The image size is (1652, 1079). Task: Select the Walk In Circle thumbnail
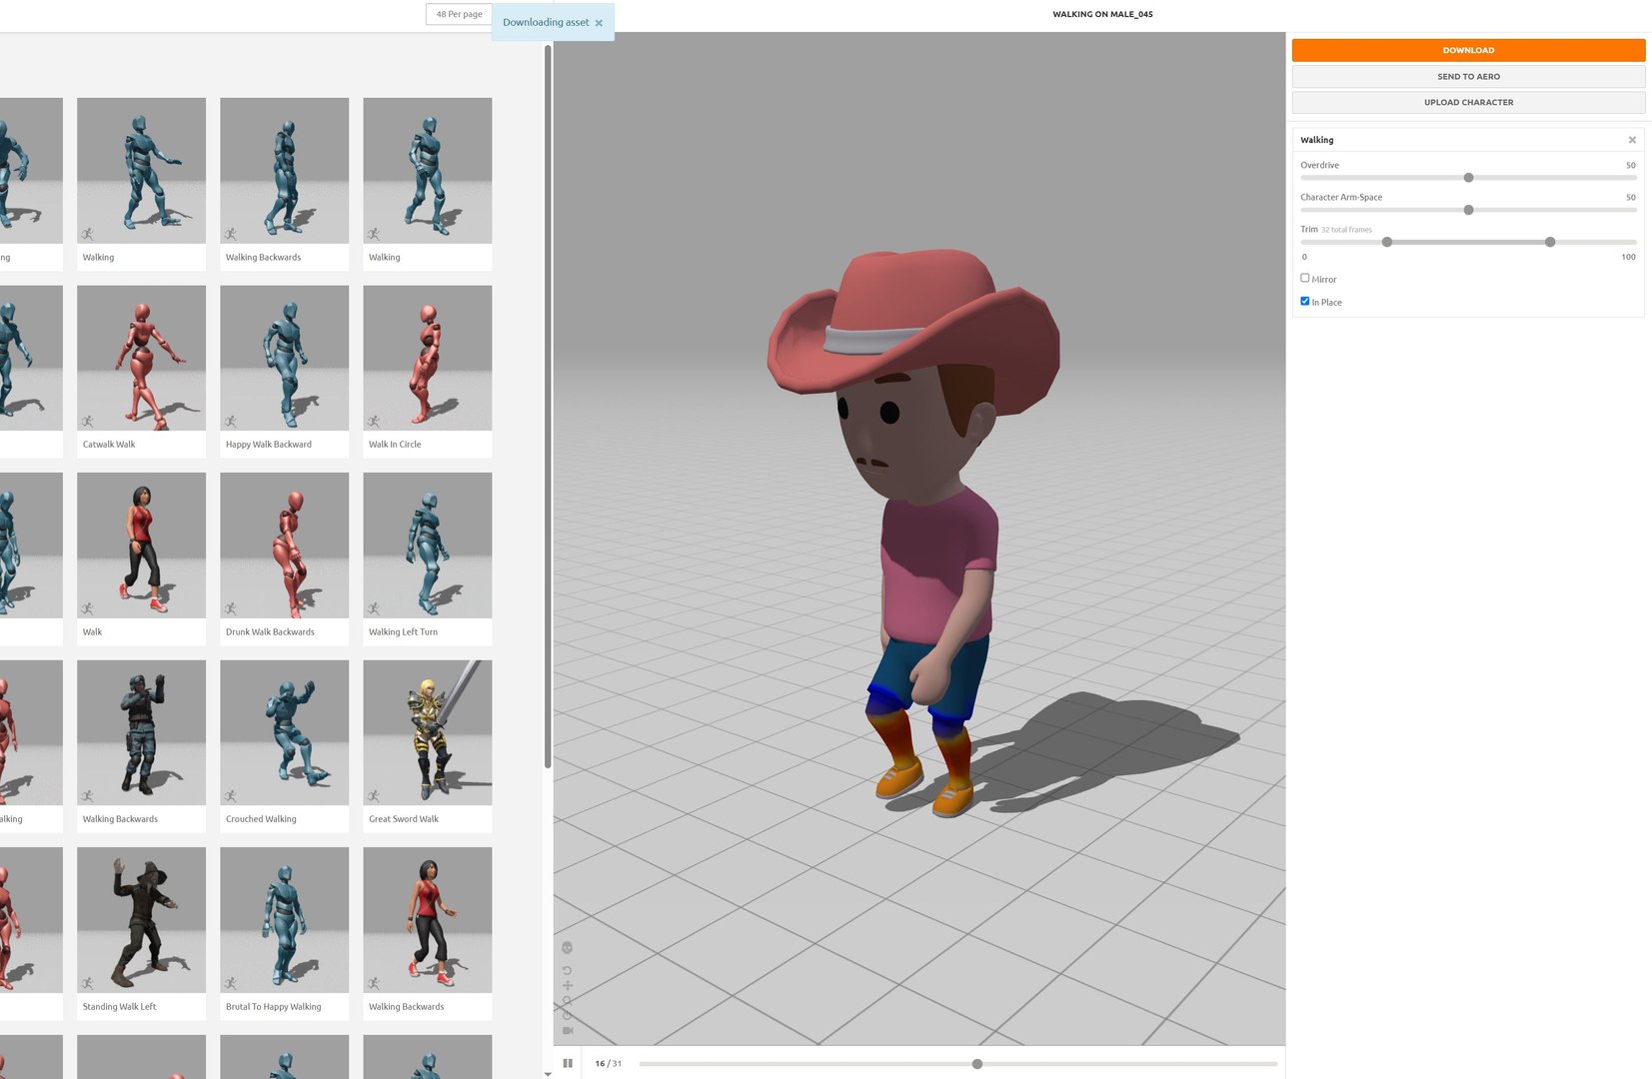click(x=427, y=358)
